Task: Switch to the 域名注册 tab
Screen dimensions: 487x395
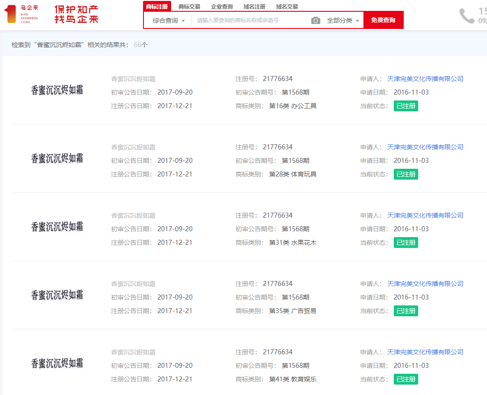Action: click(254, 6)
